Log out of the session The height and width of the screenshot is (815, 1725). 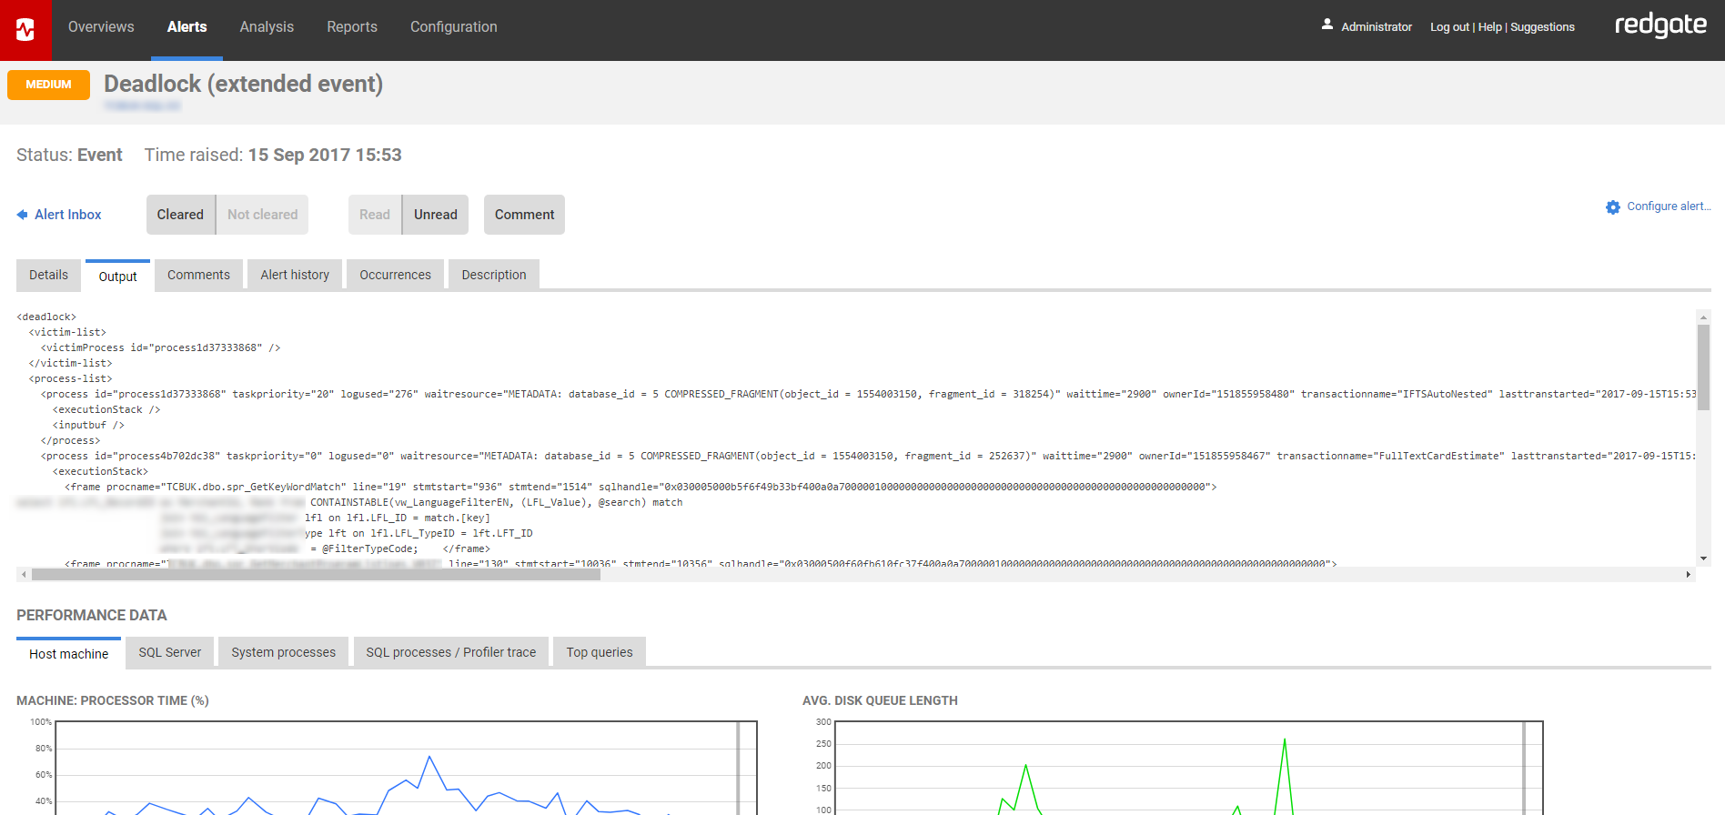pyautogui.click(x=1449, y=27)
